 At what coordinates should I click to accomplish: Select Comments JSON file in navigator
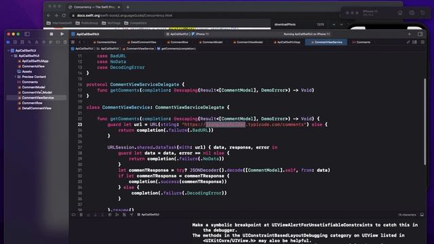click(x=30, y=82)
